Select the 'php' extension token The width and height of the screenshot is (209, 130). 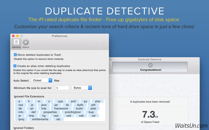(98, 101)
